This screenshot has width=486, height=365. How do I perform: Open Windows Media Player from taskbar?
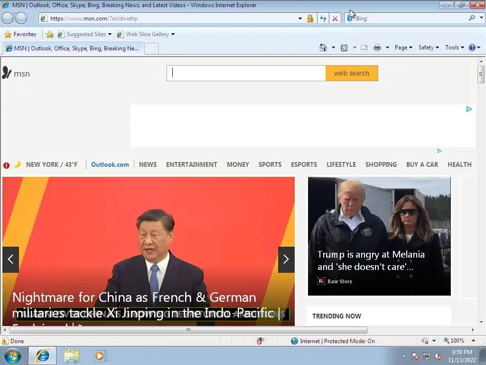click(100, 356)
